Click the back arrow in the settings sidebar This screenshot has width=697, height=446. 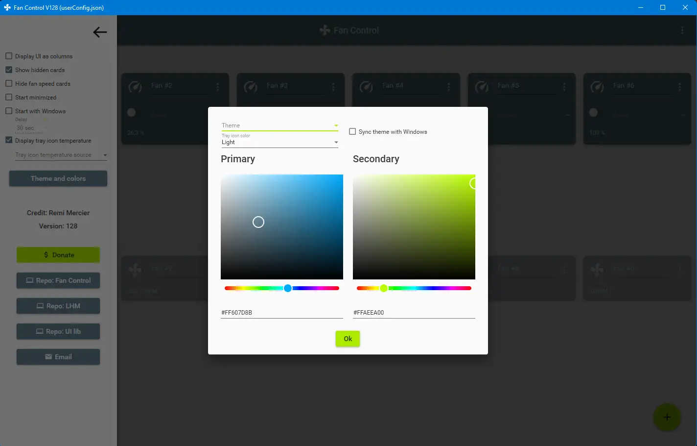pos(100,32)
